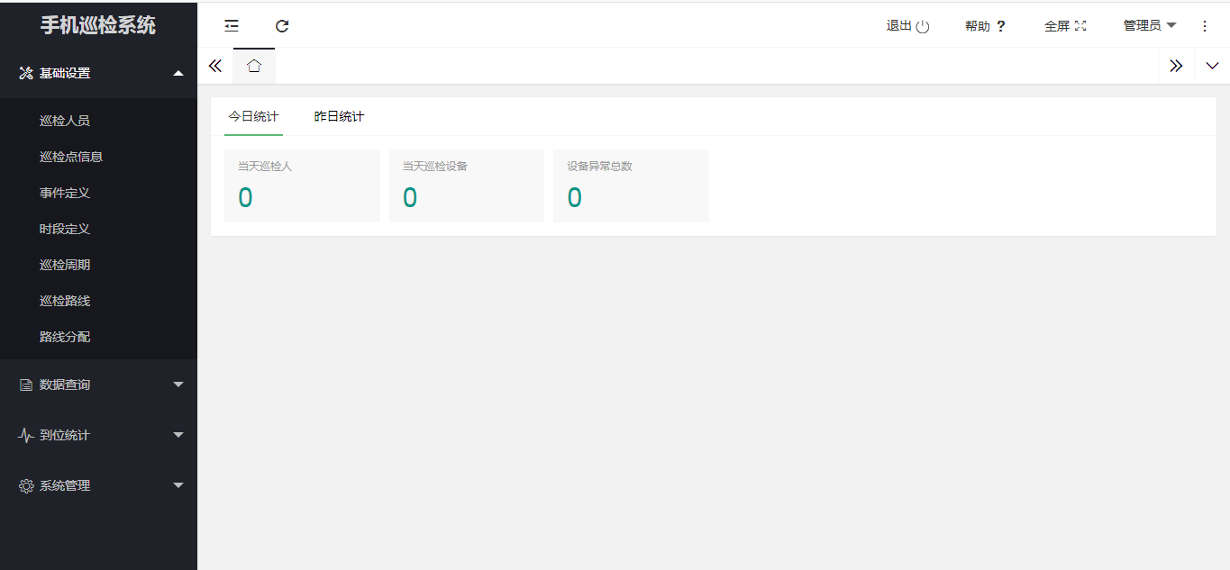
Task: Open the vertical three-dot more menu
Action: 1205,26
